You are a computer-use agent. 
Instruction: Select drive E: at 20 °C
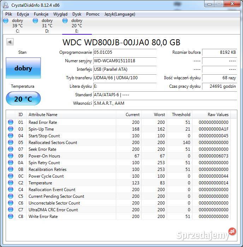(77, 26)
